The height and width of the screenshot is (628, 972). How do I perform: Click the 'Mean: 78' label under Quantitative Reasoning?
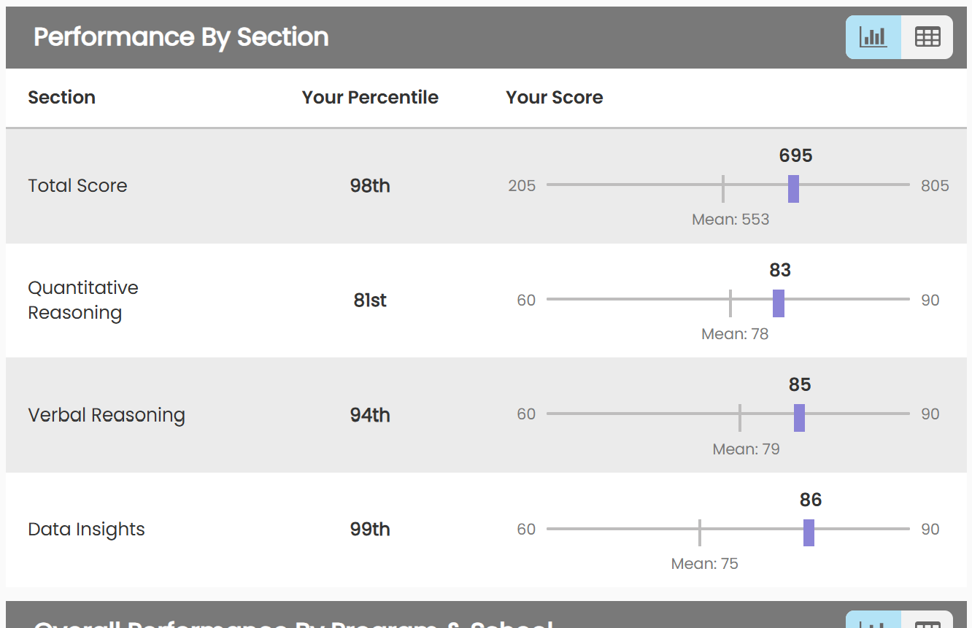735,334
